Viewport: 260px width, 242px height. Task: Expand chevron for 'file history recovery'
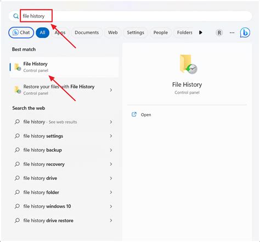click(x=111, y=164)
